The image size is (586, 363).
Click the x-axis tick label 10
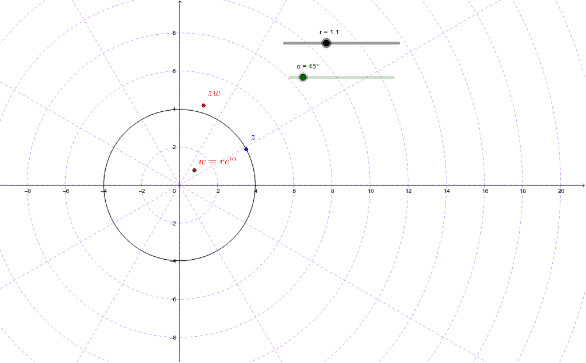[370, 191]
